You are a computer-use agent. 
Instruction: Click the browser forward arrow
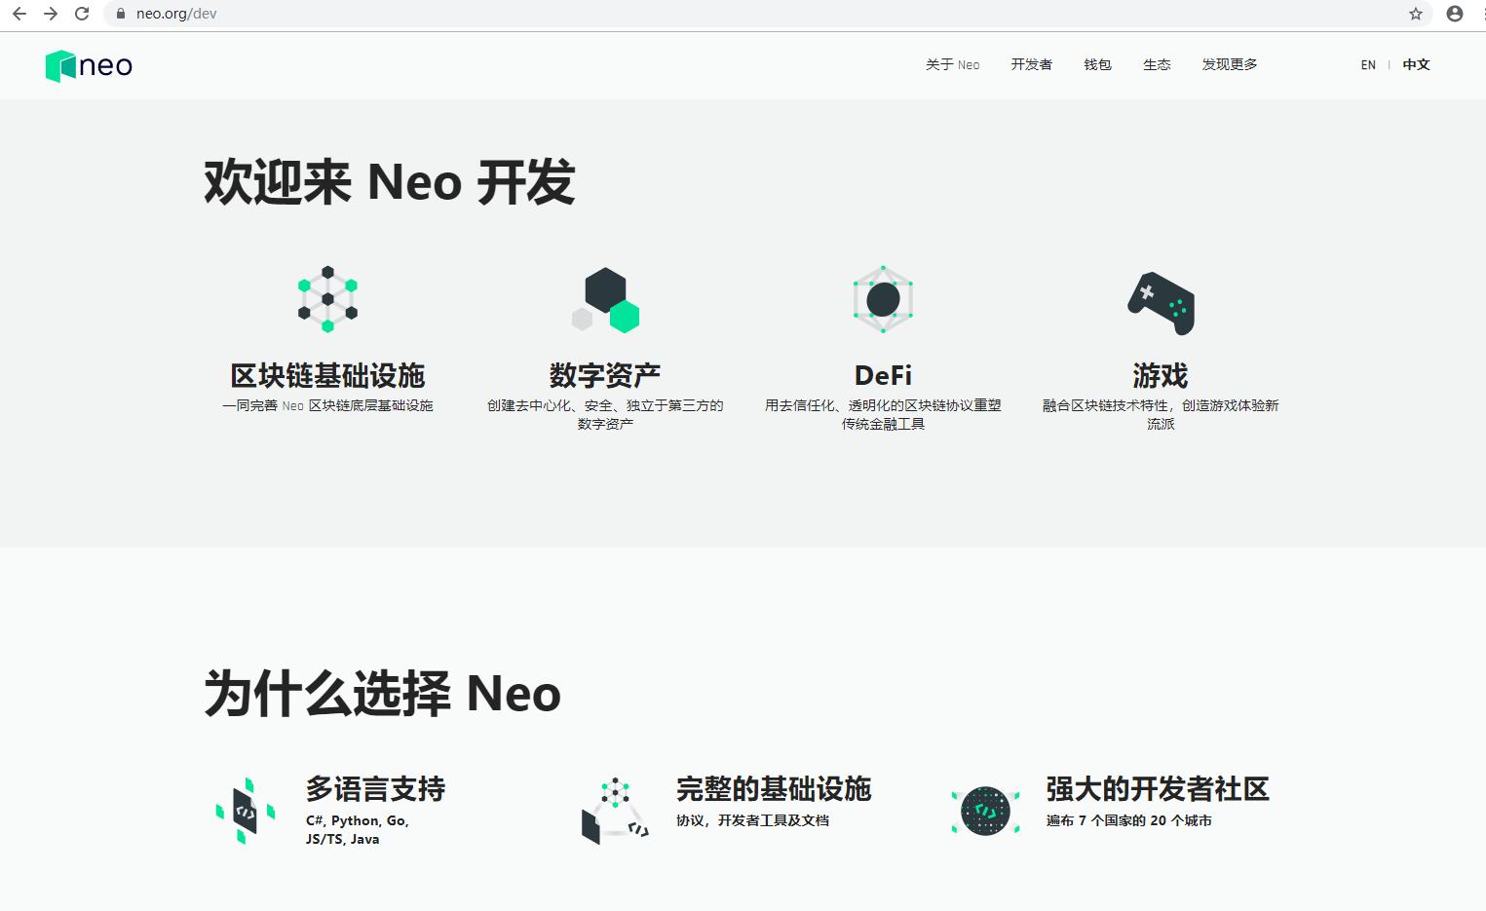[x=51, y=14]
